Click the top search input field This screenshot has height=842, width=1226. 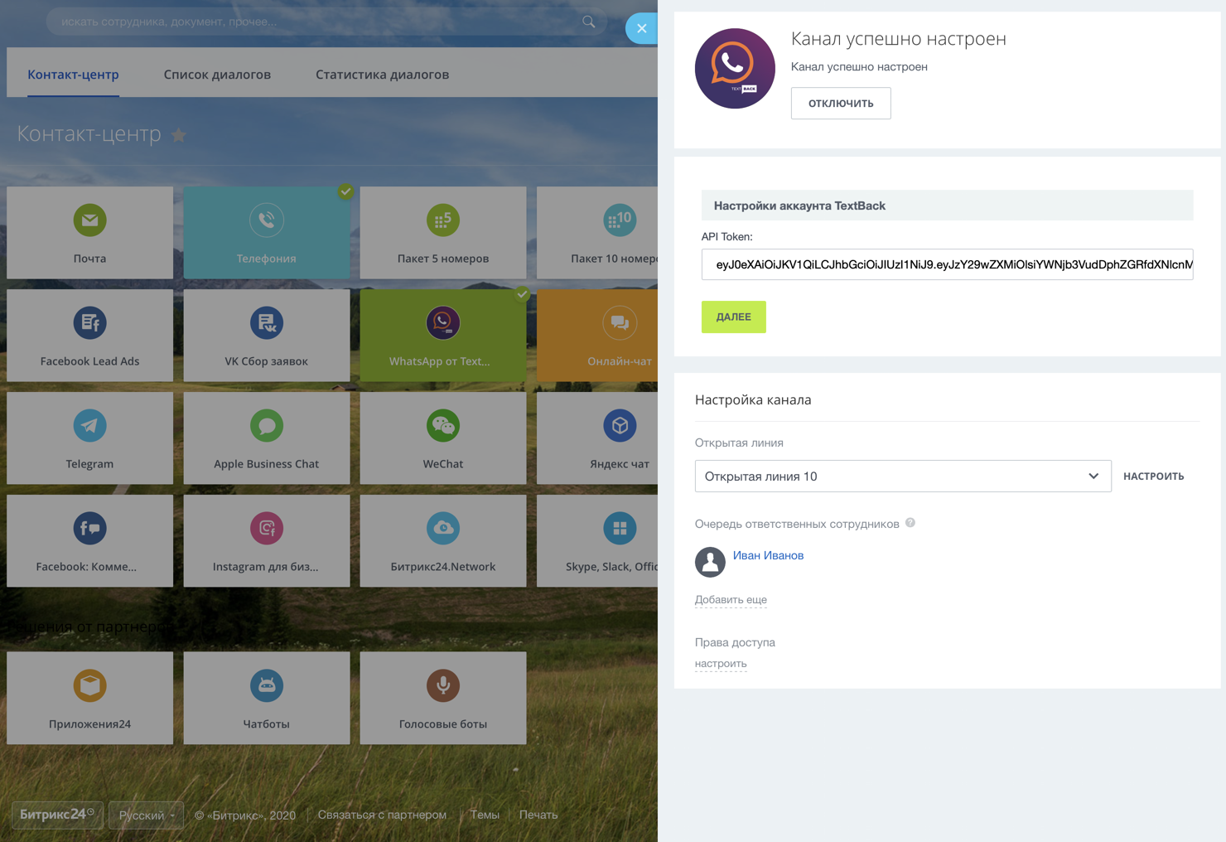pos(326,22)
